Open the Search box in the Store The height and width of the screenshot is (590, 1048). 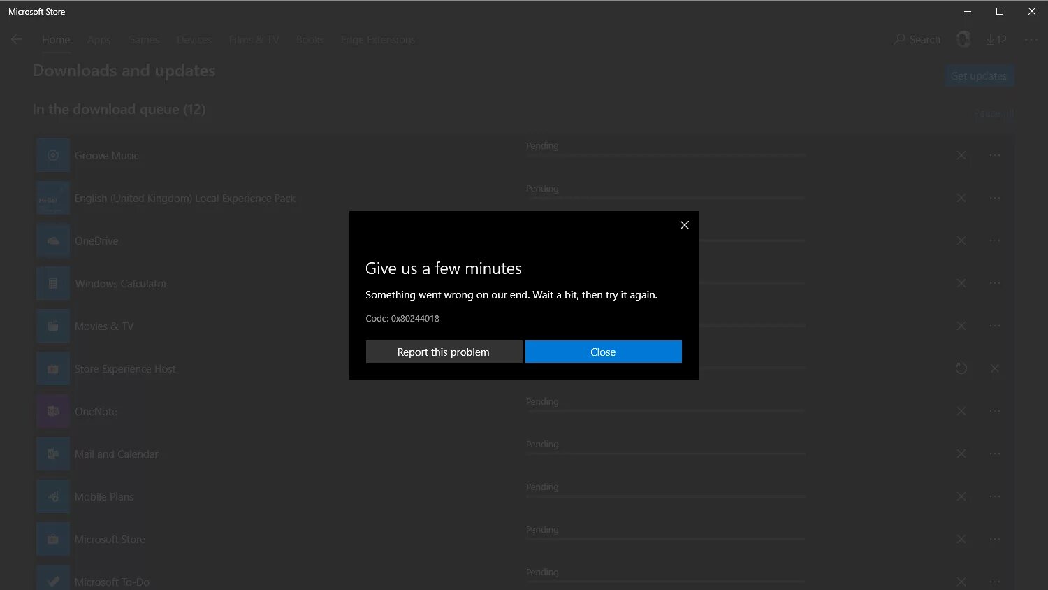click(917, 40)
